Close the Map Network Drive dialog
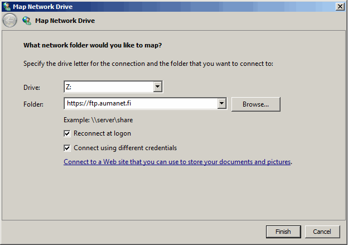 [x=340, y=7]
